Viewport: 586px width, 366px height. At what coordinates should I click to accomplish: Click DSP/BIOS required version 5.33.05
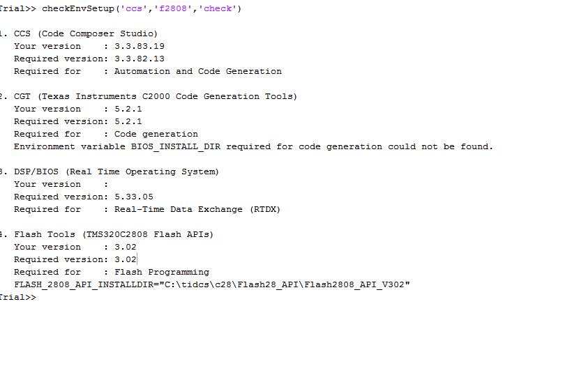133,197
